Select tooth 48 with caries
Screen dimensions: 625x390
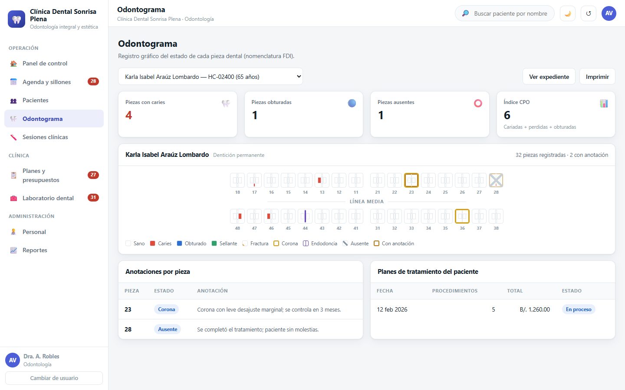pos(237,216)
